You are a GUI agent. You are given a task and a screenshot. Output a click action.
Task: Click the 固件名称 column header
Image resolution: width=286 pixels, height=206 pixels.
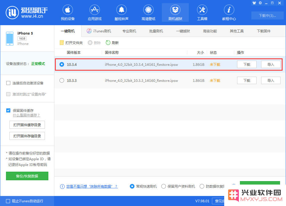(112, 53)
